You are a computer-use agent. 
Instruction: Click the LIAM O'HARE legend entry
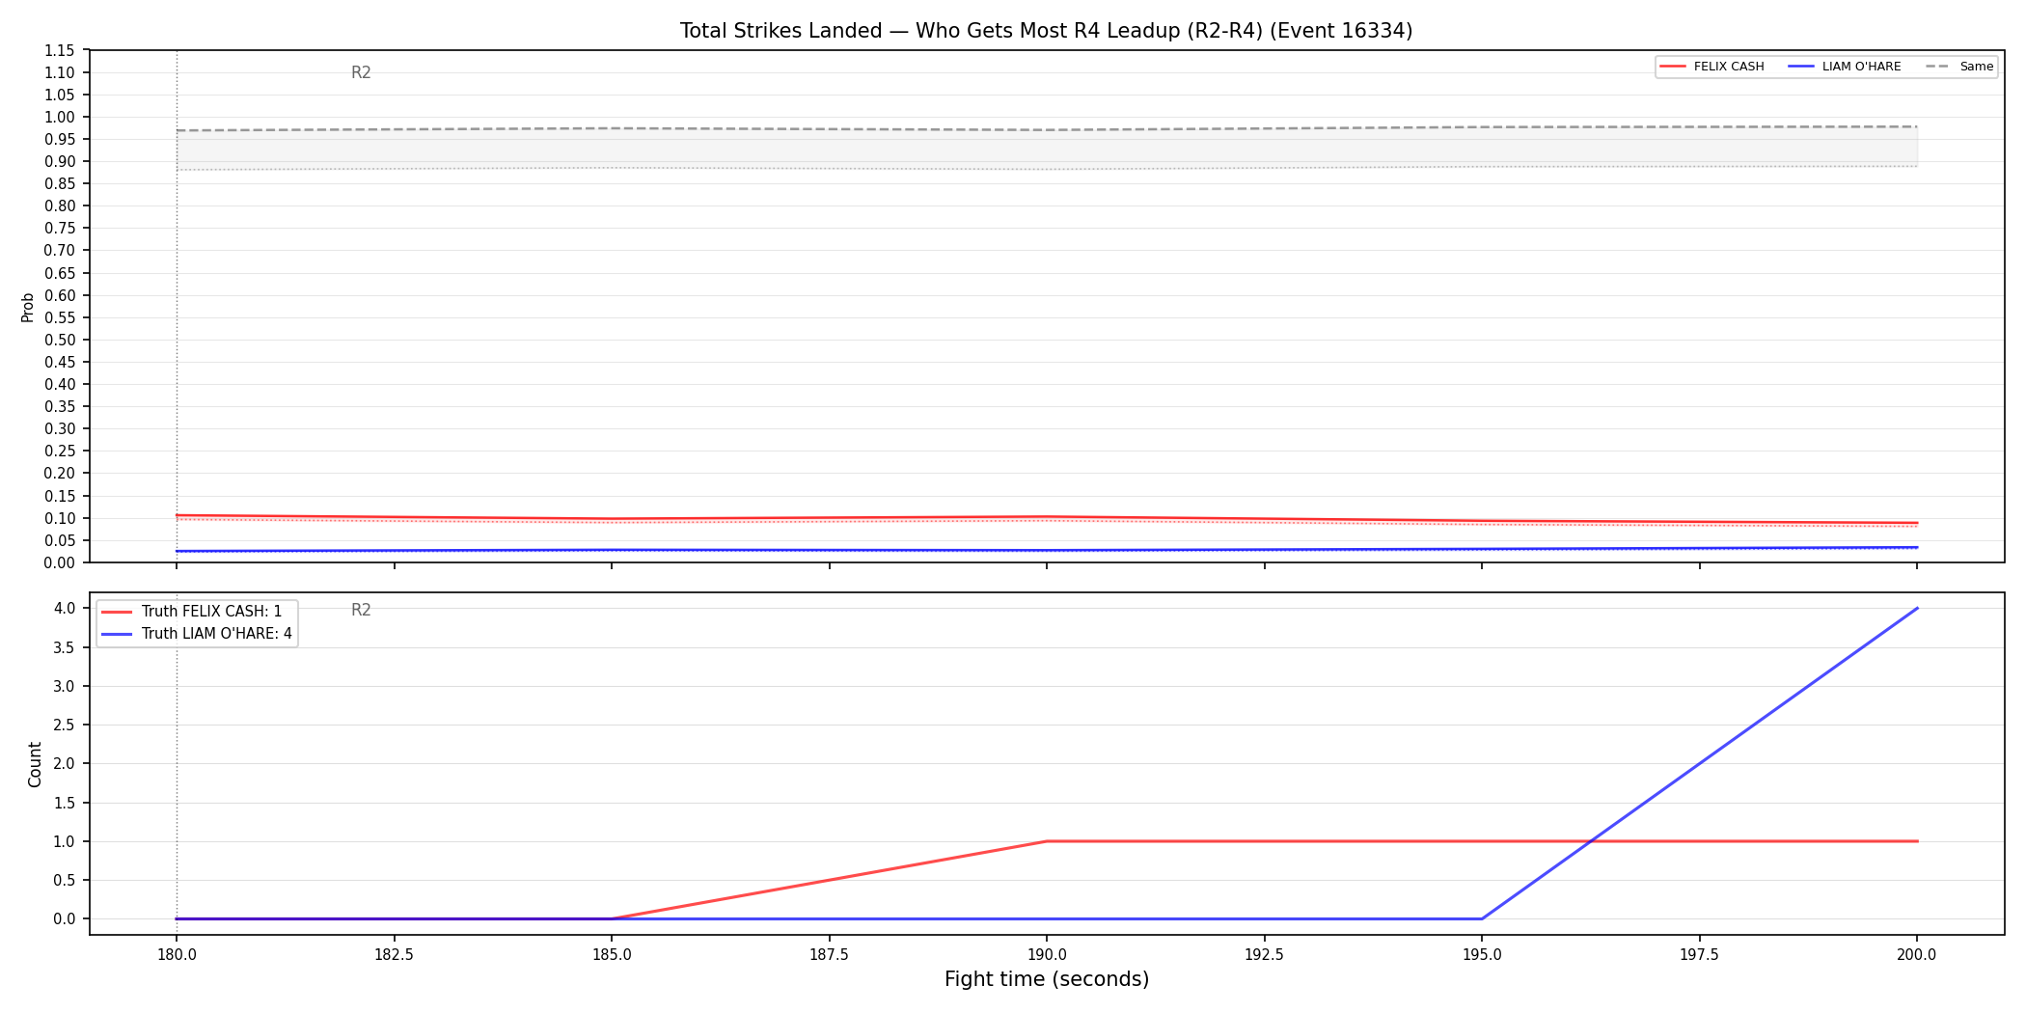click(1845, 67)
